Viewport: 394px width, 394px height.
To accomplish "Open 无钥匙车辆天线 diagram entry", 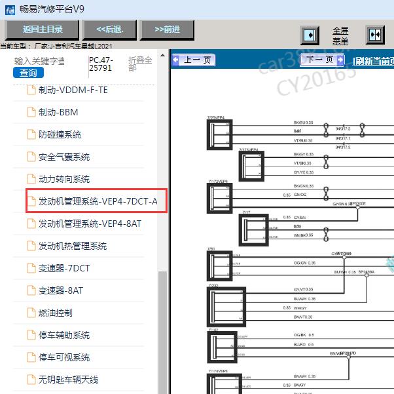I will click(x=68, y=380).
